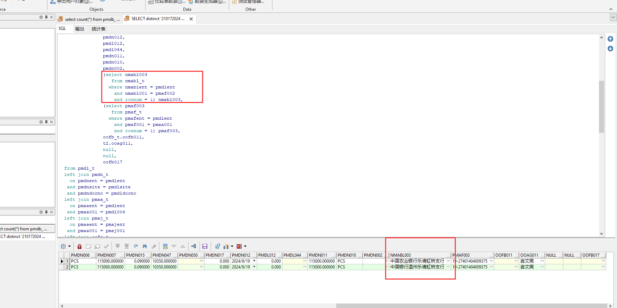Click the export query results database icon

click(x=217, y=246)
